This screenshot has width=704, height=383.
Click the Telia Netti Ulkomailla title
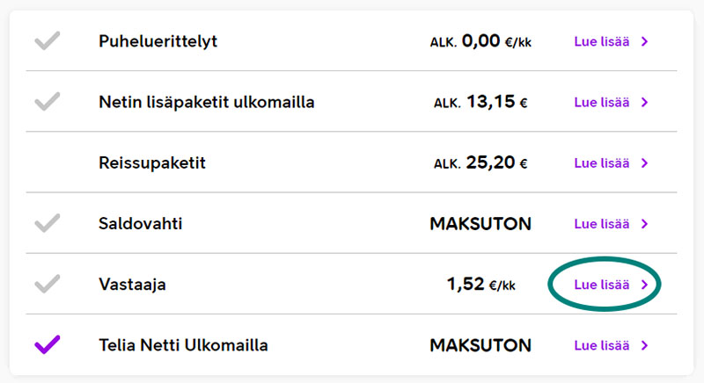tap(183, 345)
